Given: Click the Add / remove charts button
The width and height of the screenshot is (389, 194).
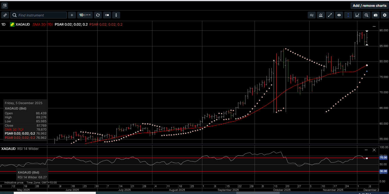Looking at the screenshot, I should (369, 5).
